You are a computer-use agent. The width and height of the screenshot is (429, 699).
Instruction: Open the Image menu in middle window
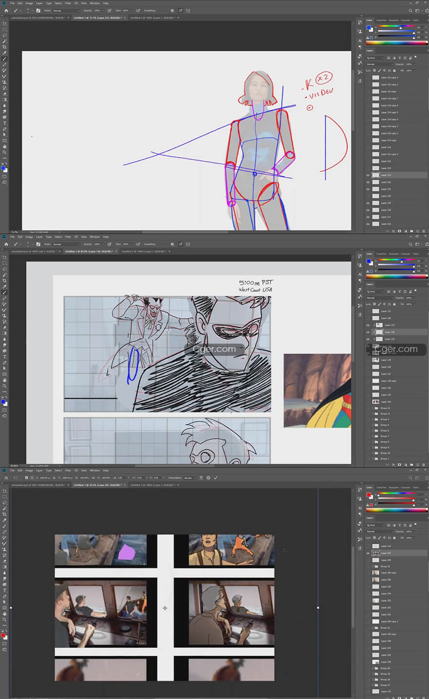29,237
